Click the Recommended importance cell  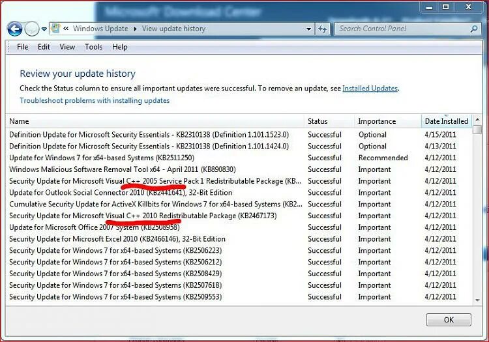coord(383,158)
